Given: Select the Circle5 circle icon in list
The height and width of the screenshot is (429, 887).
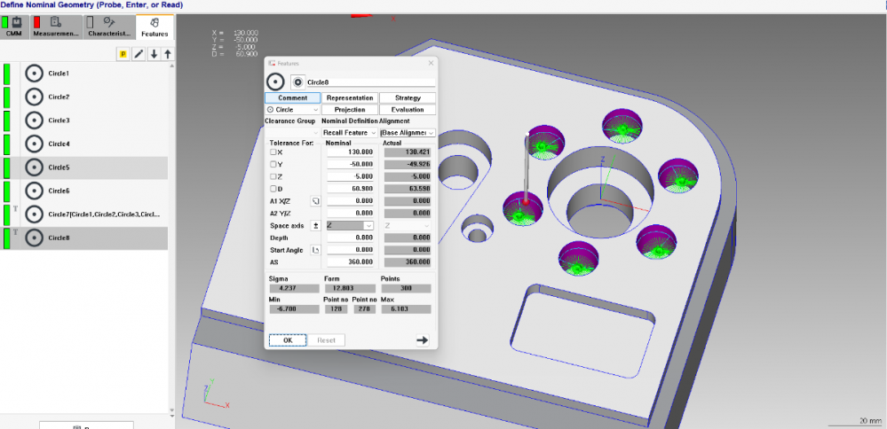Looking at the screenshot, I should click(35, 168).
